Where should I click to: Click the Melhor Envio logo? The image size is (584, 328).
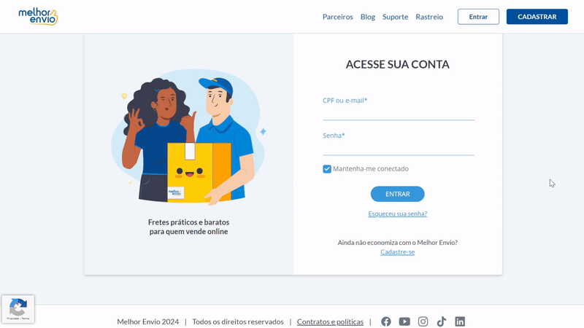coord(38,17)
